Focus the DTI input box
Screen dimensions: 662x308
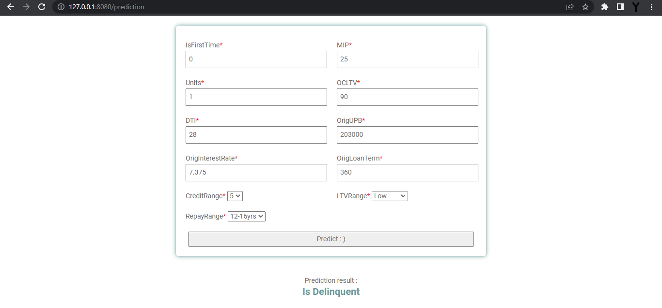256,134
